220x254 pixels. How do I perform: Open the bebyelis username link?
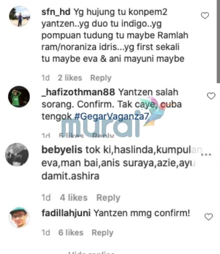pos(62,150)
